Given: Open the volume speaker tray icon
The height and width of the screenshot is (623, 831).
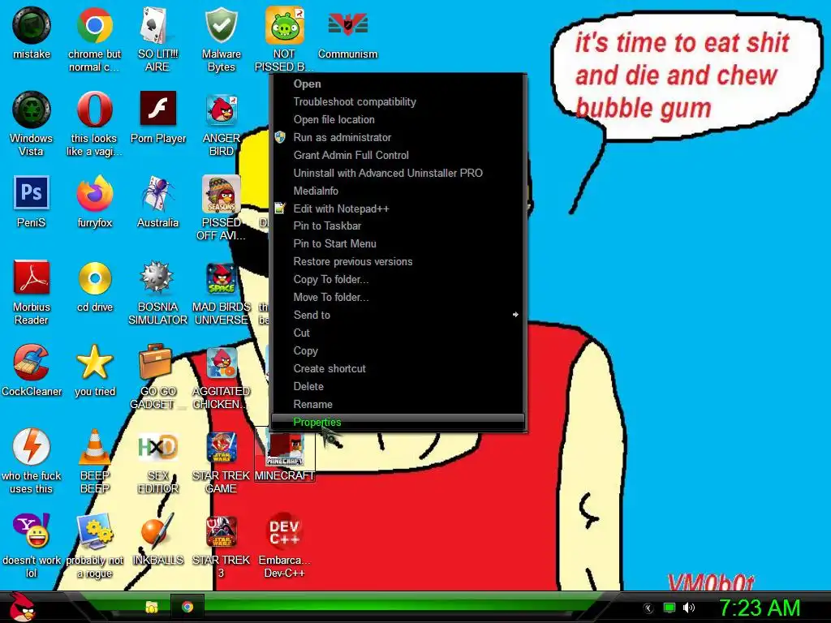Looking at the screenshot, I should (x=689, y=608).
